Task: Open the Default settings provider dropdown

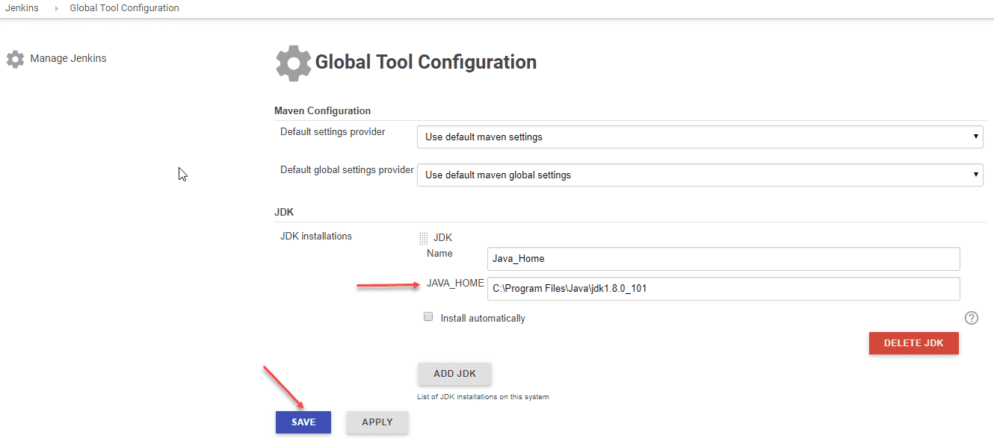Action: [699, 137]
